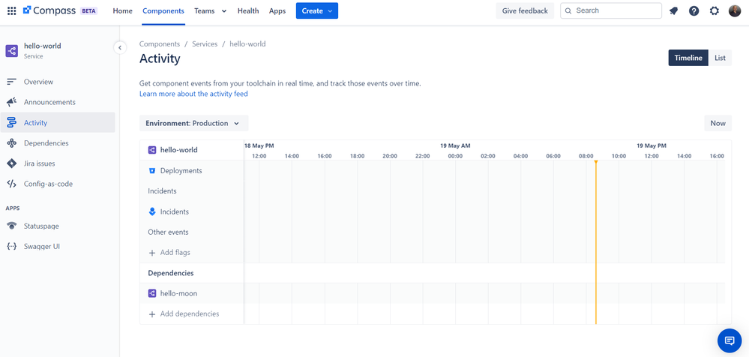The image size is (749, 357).
Task: Open the help question mark icon
Action: (x=694, y=10)
